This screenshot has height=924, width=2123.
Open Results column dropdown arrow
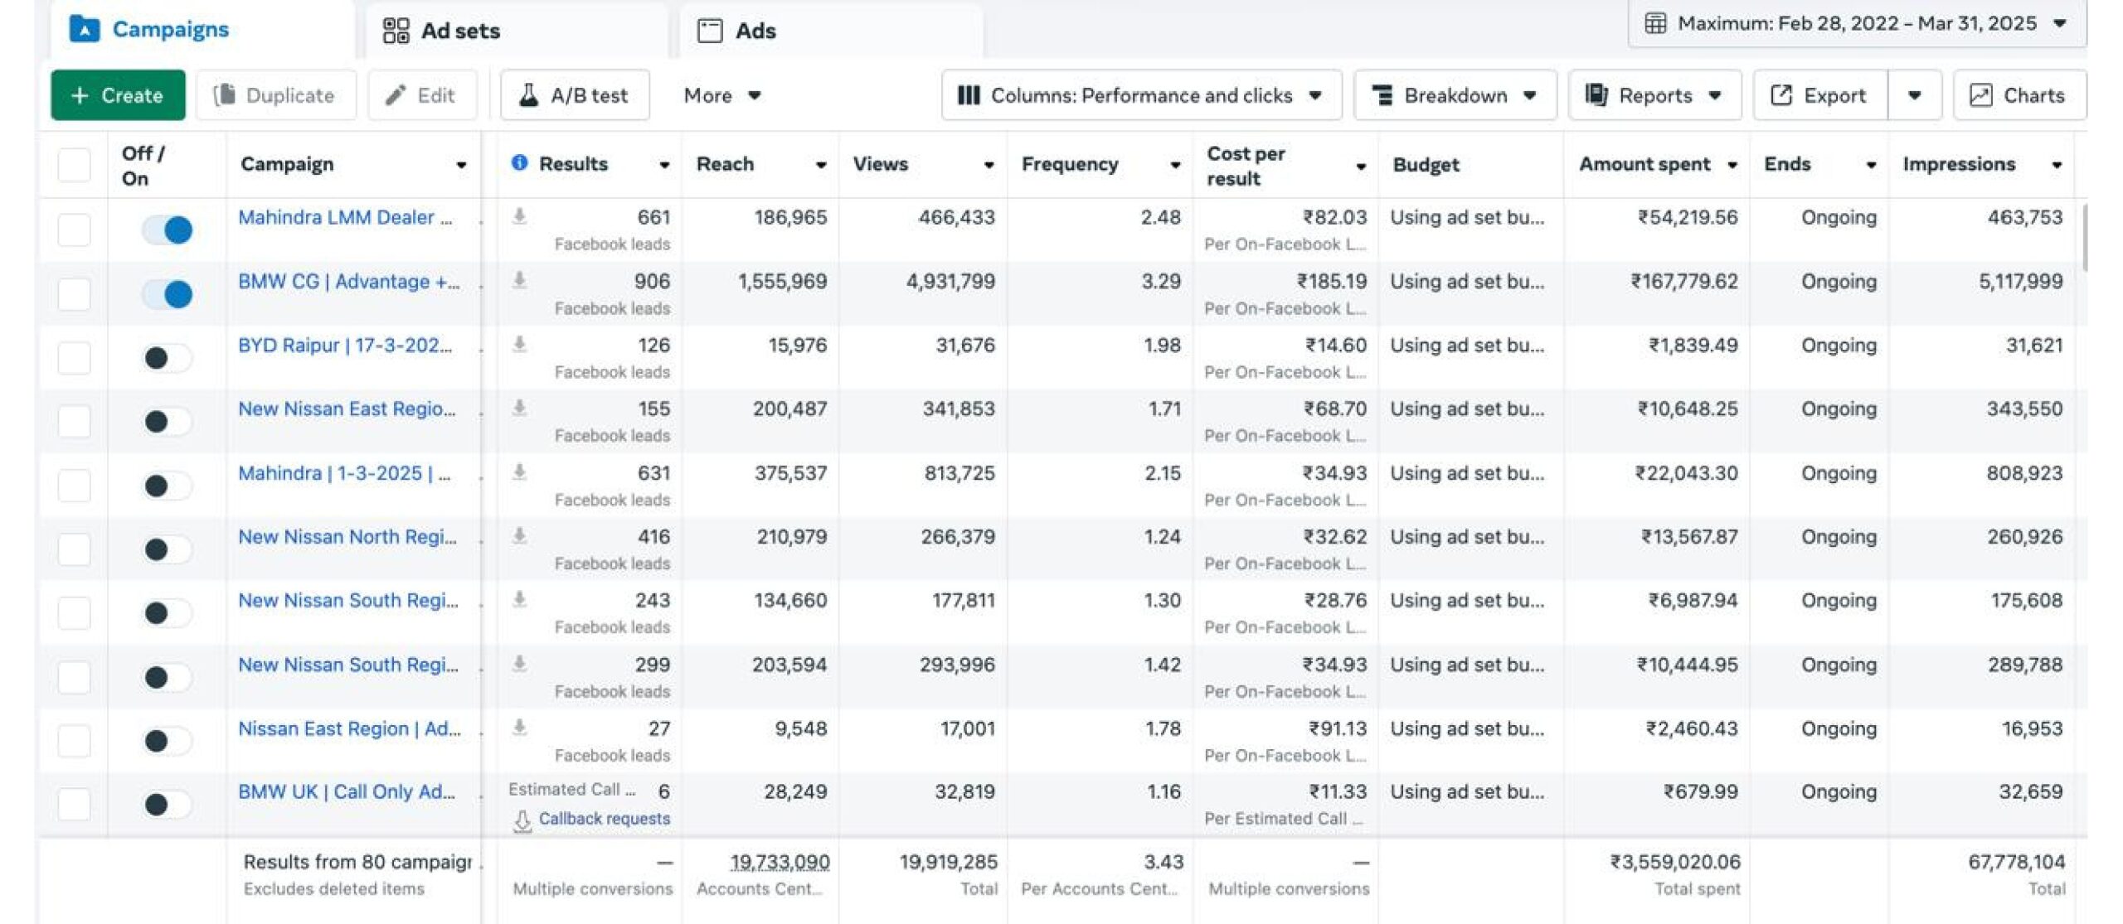[664, 165]
